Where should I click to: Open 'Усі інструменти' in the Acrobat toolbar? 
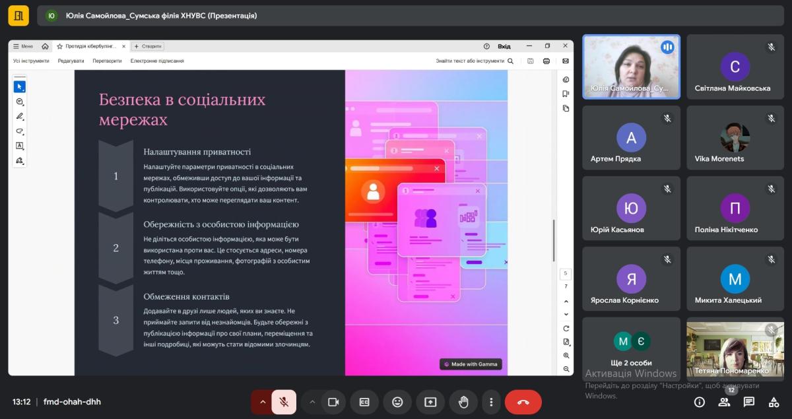click(31, 61)
